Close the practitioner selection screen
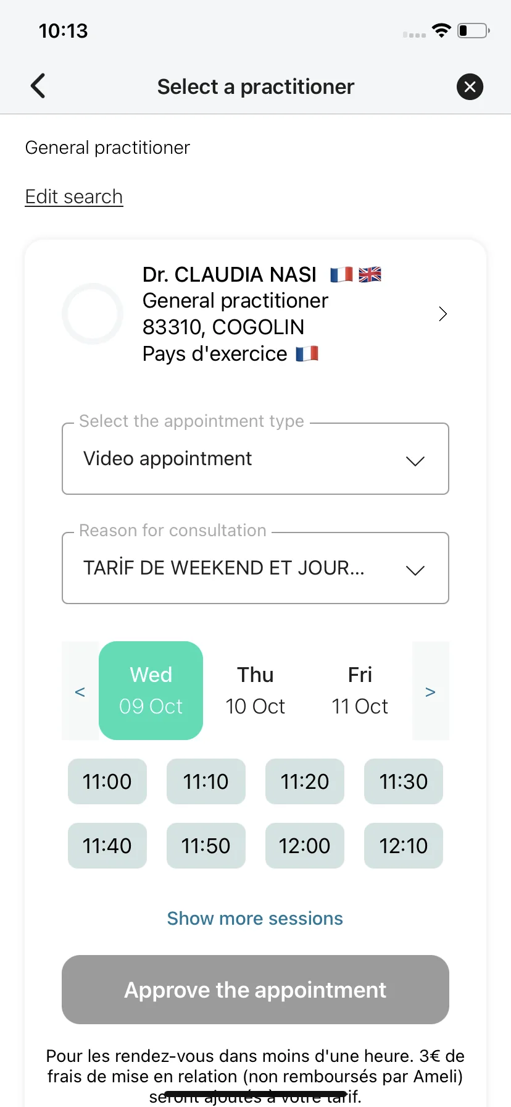This screenshot has width=511, height=1107. click(x=470, y=86)
